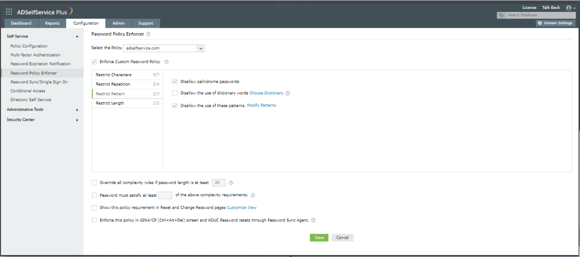Open help icon next to Enforce Custom Password Policy
Screen dimensions: 580x257
tap(166, 62)
